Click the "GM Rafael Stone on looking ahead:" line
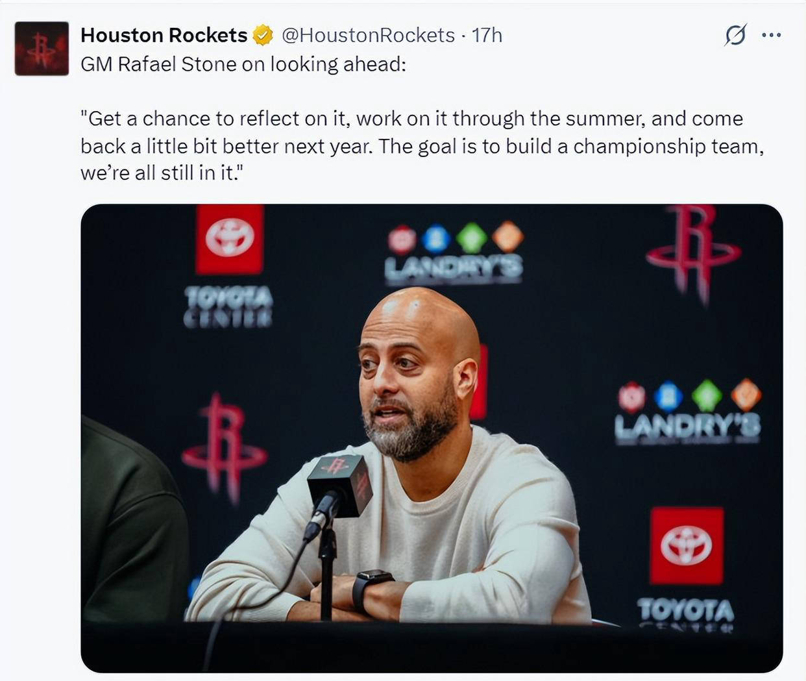Viewport: 806px width, 681px height. (243, 64)
